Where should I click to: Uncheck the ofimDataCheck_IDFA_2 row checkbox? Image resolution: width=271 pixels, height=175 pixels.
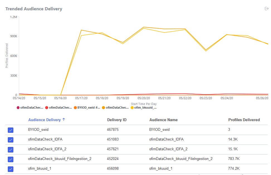tap(11, 149)
